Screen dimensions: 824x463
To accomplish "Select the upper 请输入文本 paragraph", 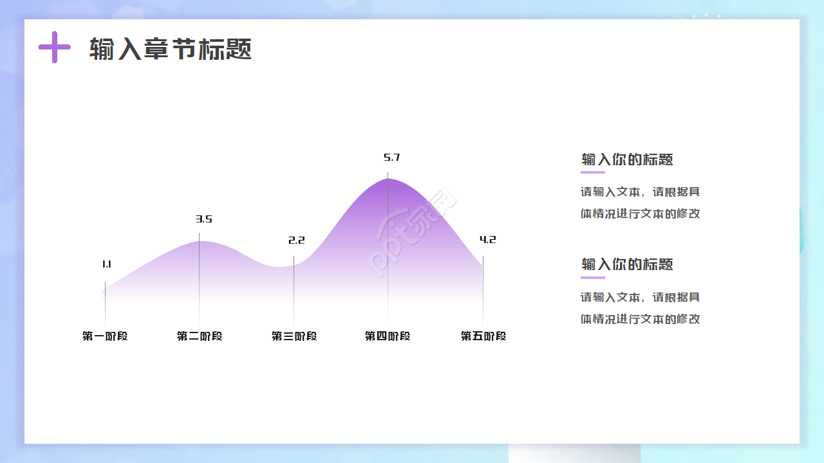I will point(641,203).
